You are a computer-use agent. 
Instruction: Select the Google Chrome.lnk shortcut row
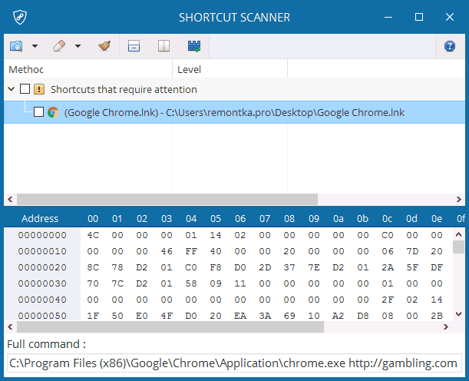pyautogui.click(x=235, y=112)
